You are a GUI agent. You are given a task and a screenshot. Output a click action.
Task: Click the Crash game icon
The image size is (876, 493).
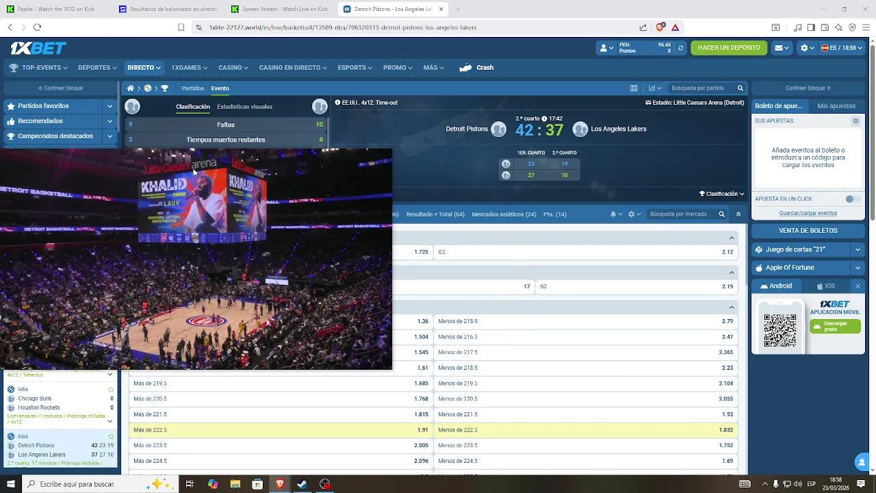466,68
